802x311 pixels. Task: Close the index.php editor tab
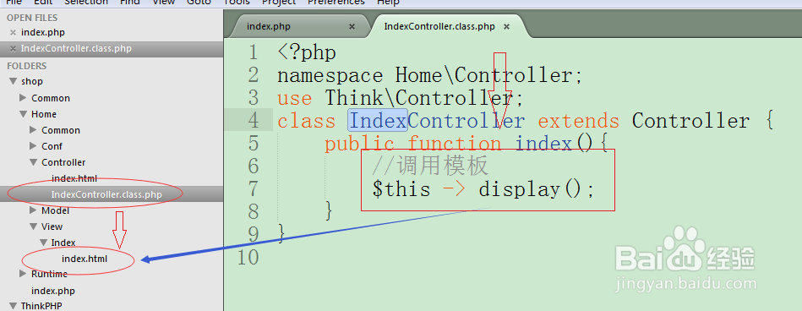[x=352, y=26]
